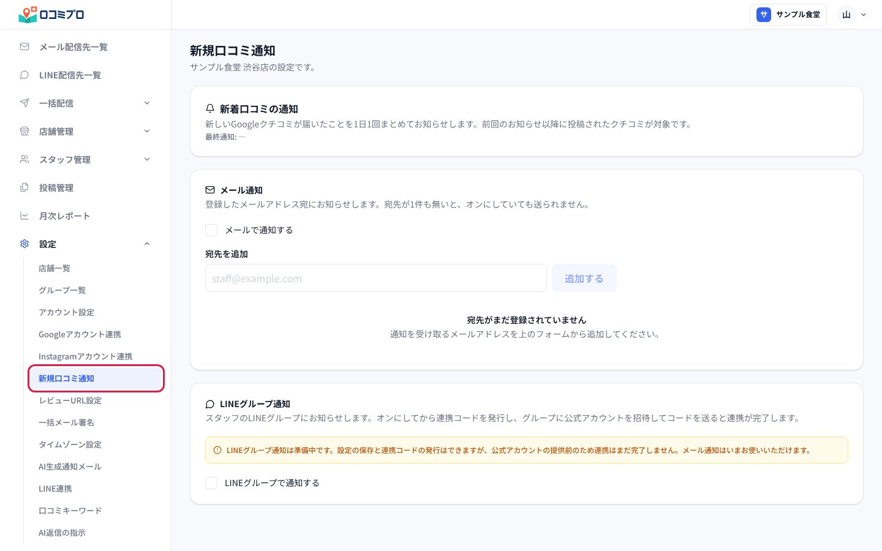This screenshot has width=882, height=551.
Task: Expand the スタッフ管理 submenu chevron
Action: 147,159
